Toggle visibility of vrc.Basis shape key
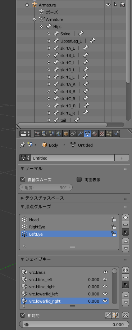132x330 pixels. click(x=105, y=272)
